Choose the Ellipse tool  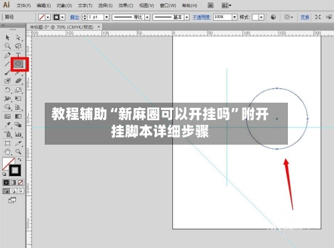coord(18,64)
